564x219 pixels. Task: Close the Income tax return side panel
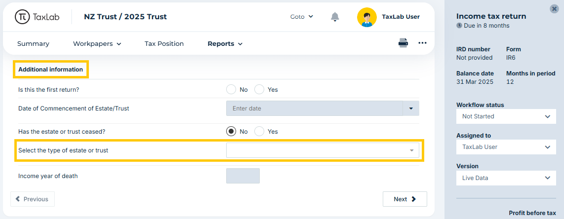pos(554,9)
